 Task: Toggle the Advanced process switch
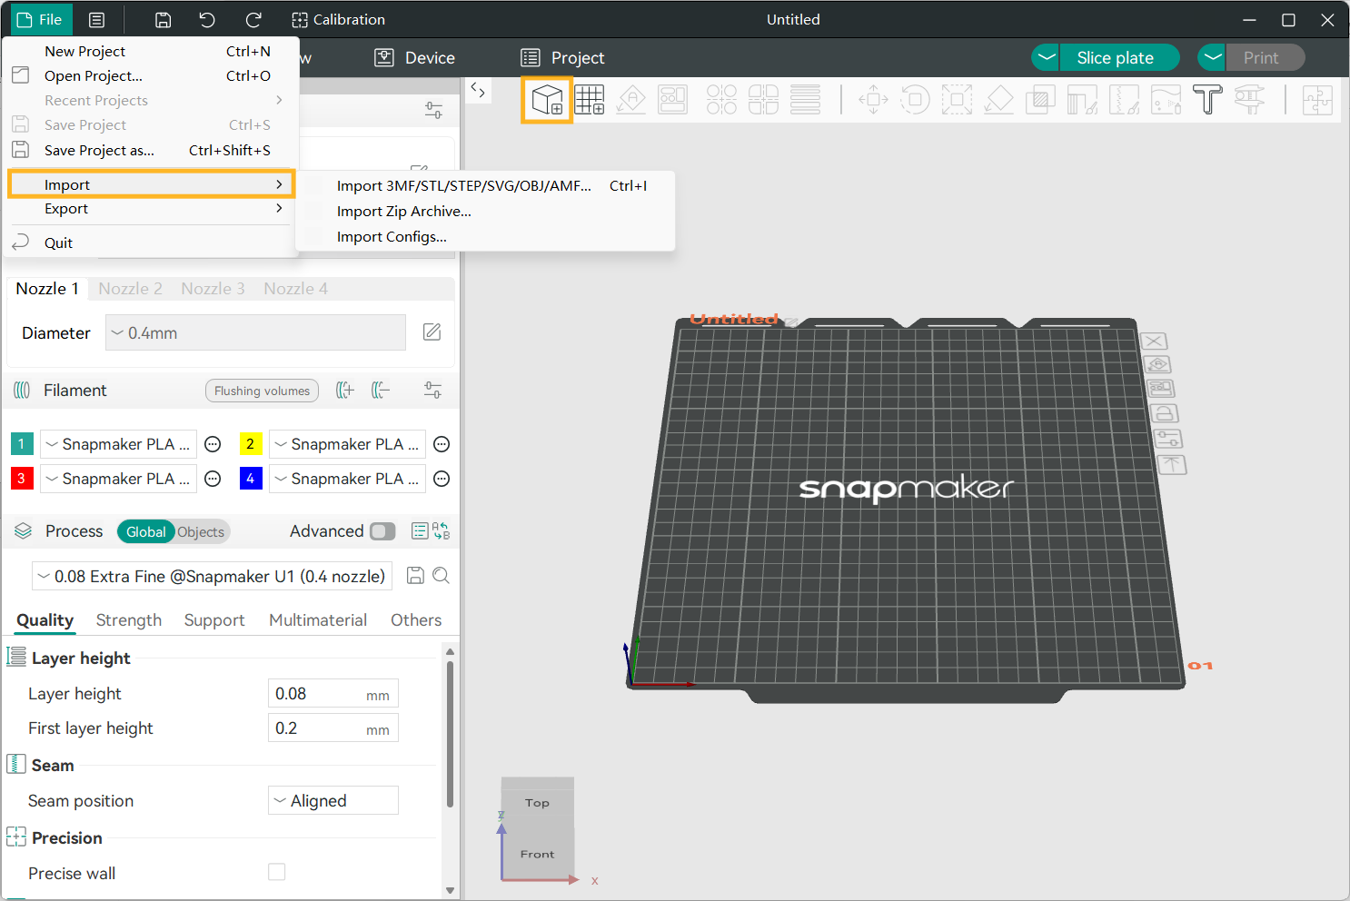point(382,530)
